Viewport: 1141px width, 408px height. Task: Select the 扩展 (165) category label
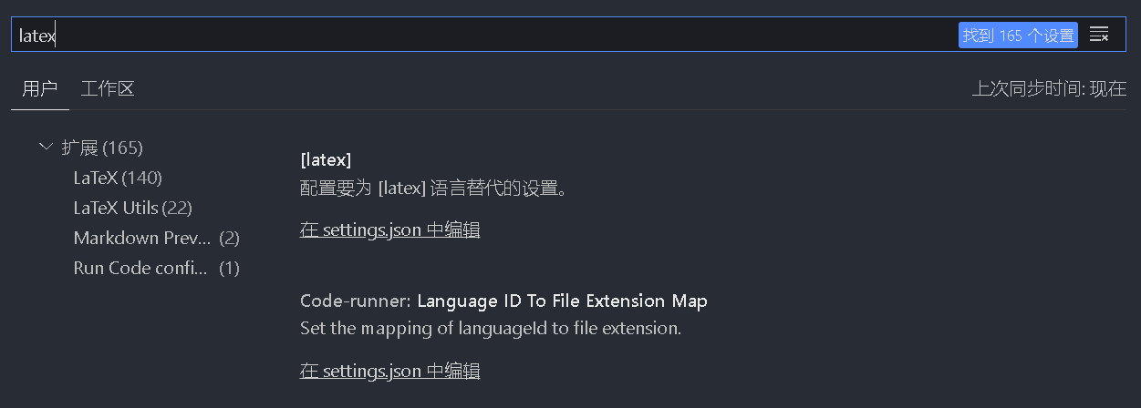tap(102, 148)
